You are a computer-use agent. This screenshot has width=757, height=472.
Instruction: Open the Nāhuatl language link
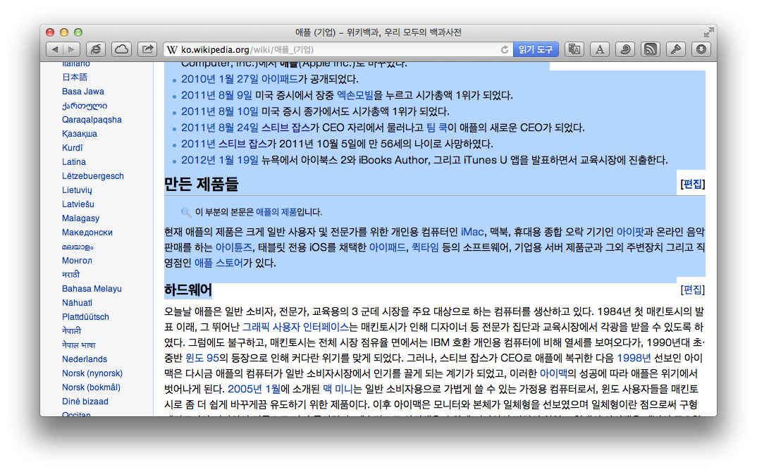tap(77, 303)
